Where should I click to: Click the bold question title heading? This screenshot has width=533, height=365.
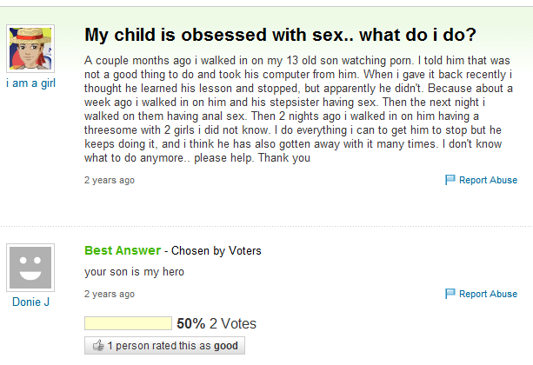tap(279, 36)
